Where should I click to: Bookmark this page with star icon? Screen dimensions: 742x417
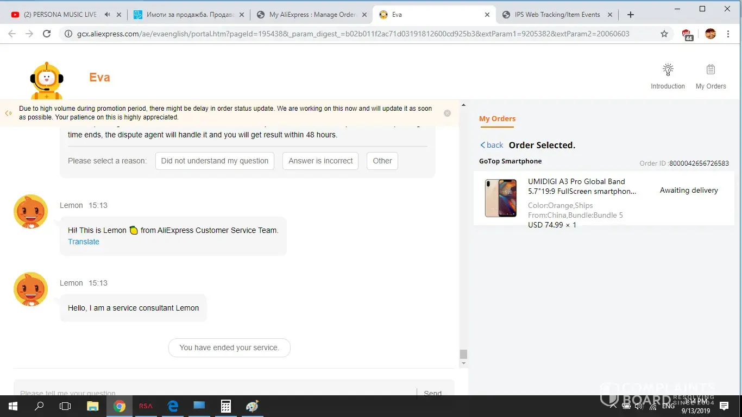(664, 34)
